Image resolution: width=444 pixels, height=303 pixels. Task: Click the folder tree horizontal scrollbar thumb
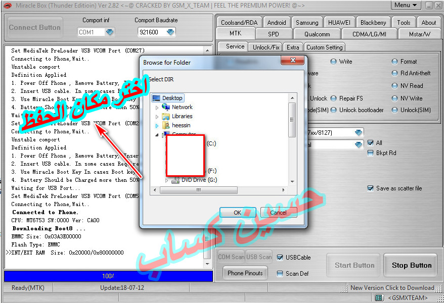click(x=199, y=190)
